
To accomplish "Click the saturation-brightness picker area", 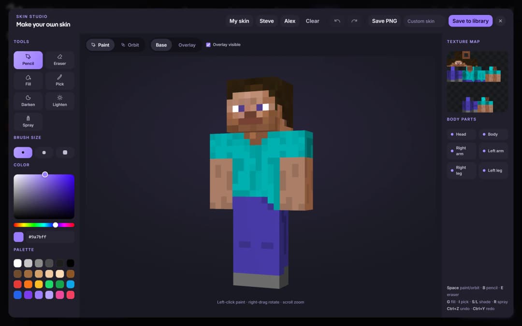I will coord(44,197).
